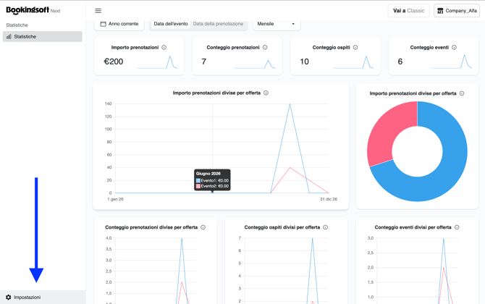Click the pink line peak at 40
Viewport: 485px width, 304px height.
[290, 168]
